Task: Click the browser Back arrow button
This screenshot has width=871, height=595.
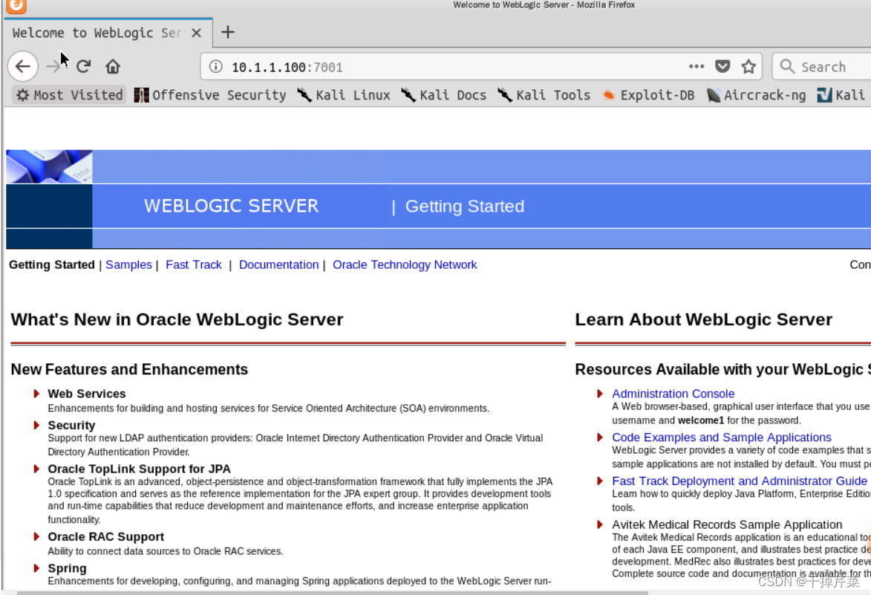Action: pyautogui.click(x=23, y=67)
